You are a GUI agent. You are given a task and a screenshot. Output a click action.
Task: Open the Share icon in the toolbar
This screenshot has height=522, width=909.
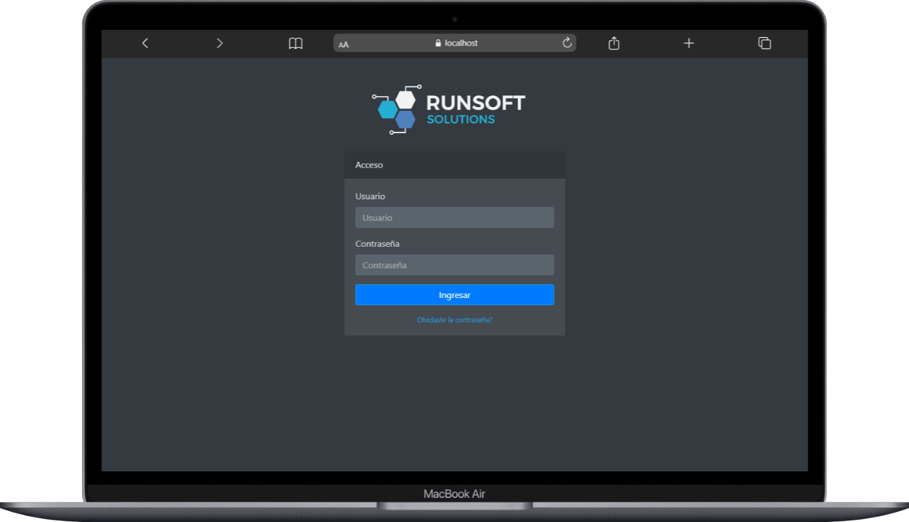pyautogui.click(x=614, y=43)
